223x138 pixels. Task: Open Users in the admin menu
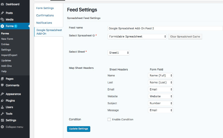click(9, 107)
